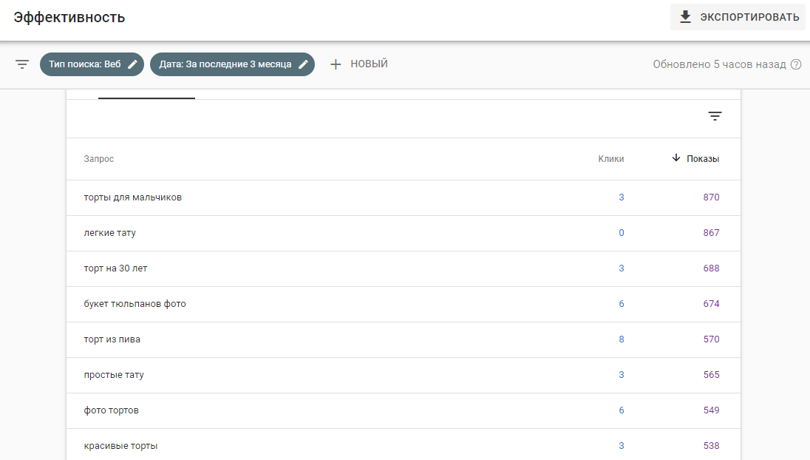Select impressions value 867
Image resolution: width=810 pixels, height=460 pixels.
(x=711, y=233)
